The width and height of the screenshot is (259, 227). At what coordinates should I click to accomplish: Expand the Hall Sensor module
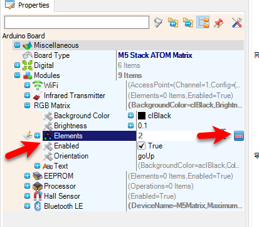click(x=27, y=196)
